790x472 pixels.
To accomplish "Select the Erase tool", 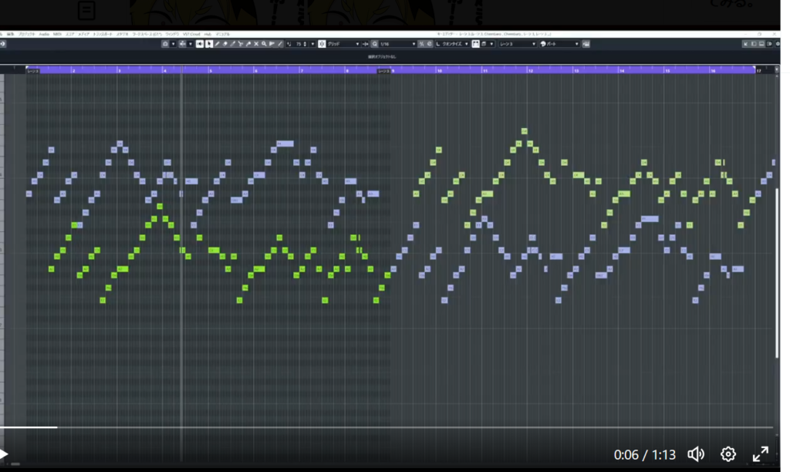I will click(x=225, y=44).
